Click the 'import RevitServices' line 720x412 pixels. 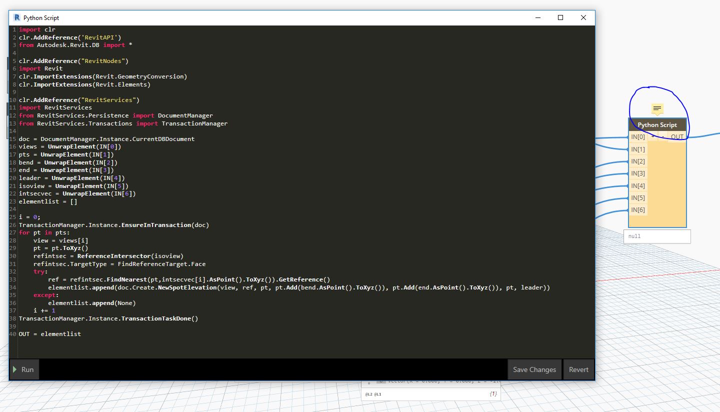pos(55,107)
